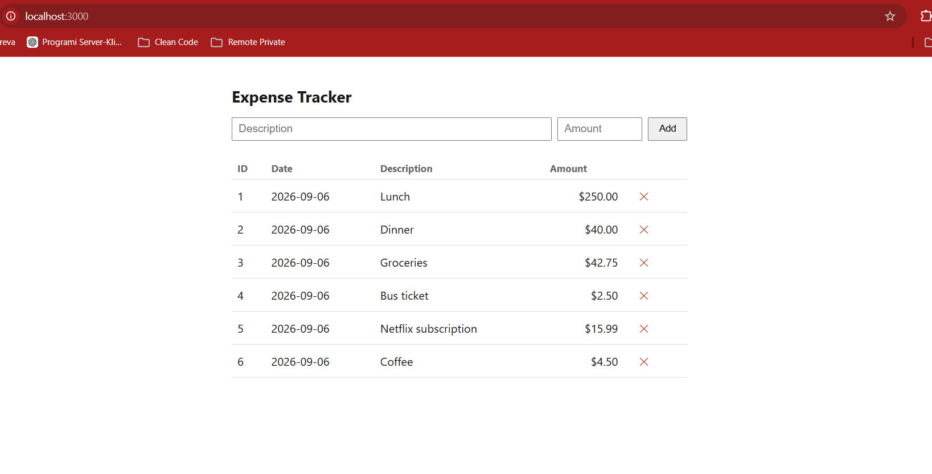Delete the Netflix subscription expense
Screen dimensions: 932x474
coord(644,329)
